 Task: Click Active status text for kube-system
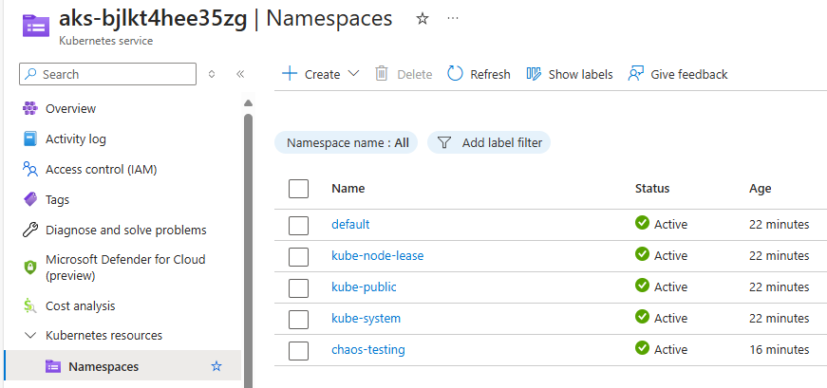[671, 319]
